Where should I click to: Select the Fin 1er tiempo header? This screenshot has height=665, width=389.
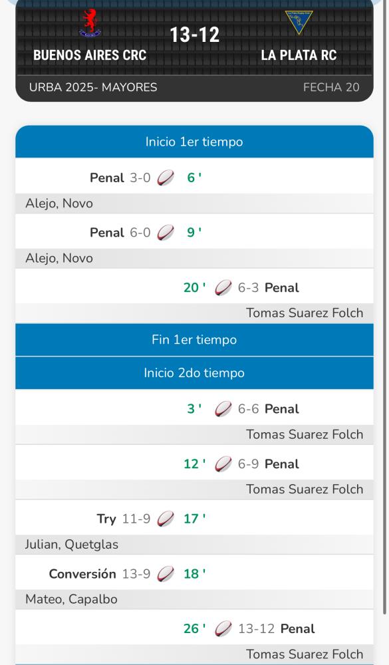(194, 340)
